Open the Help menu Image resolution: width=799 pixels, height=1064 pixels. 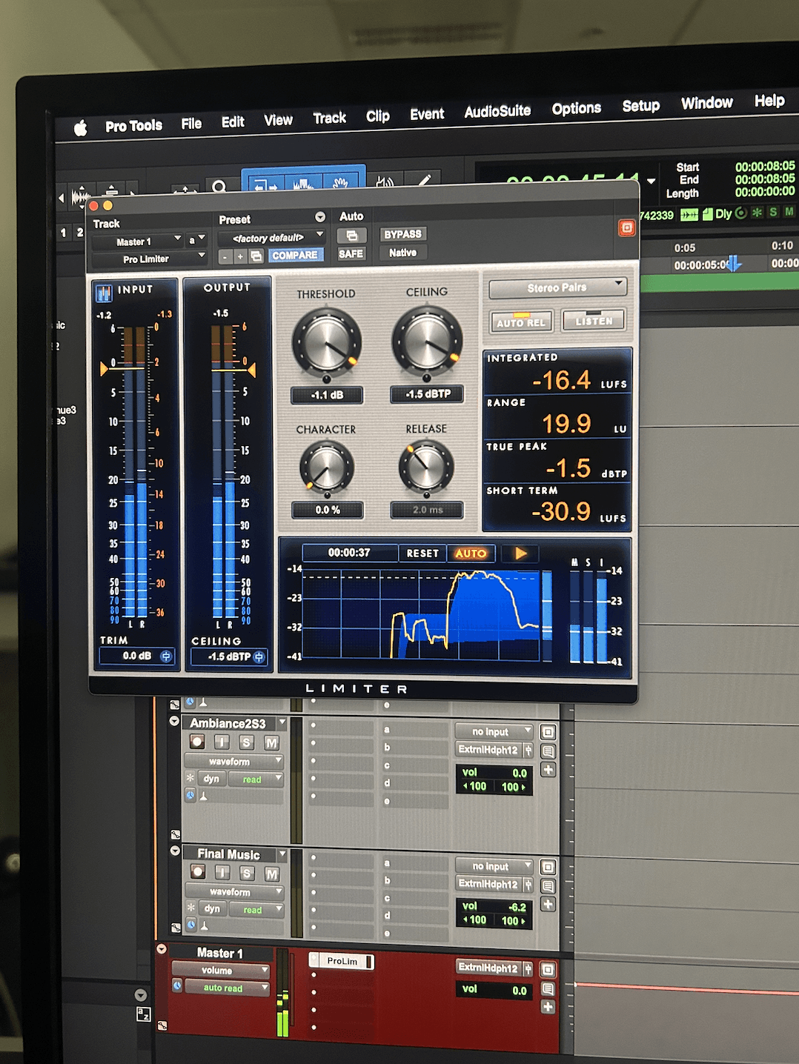[x=769, y=100]
